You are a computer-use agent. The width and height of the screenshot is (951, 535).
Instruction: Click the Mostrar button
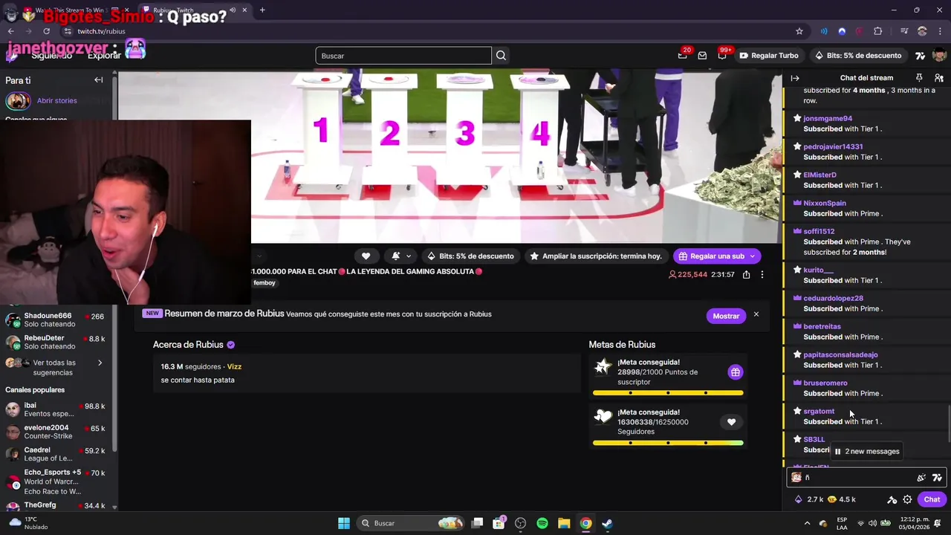click(726, 316)
